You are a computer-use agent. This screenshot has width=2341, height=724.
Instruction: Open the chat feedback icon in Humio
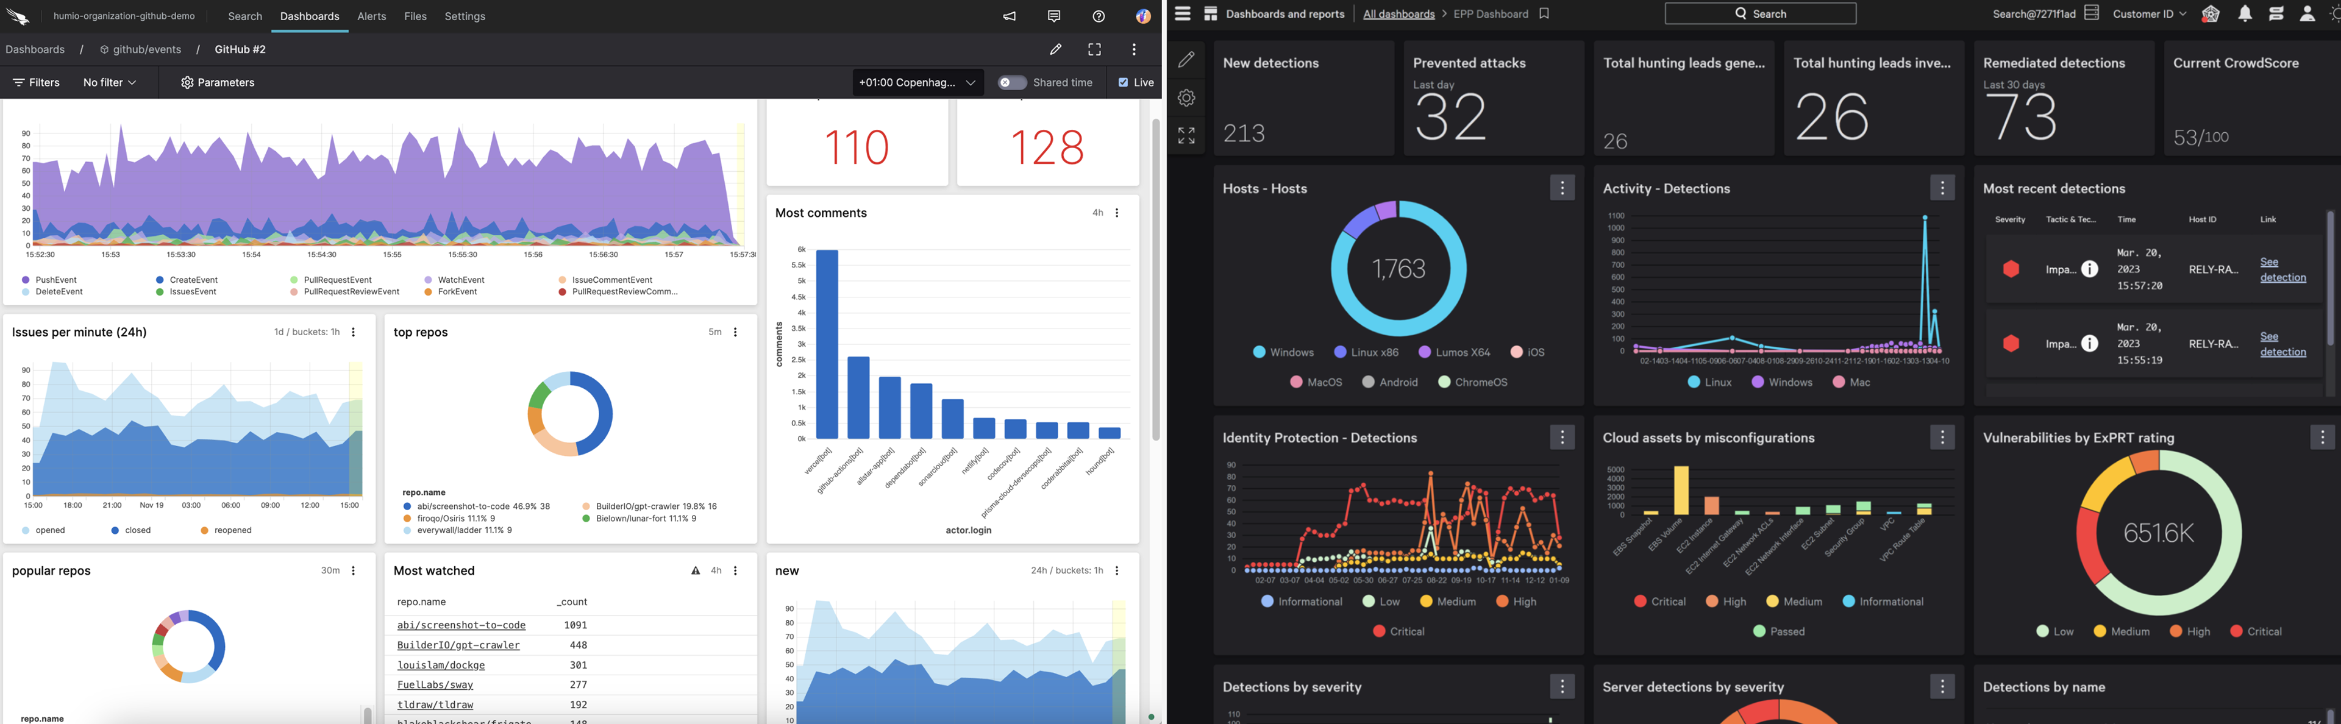tap(1054, 16)
